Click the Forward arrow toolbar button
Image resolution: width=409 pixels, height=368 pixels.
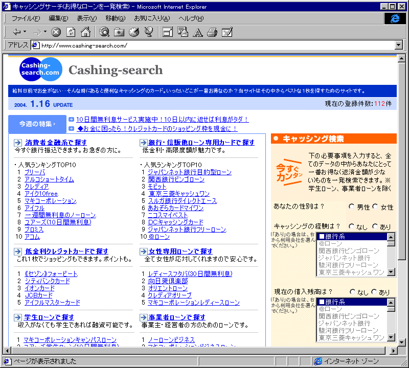pyautogui.click(x=37, y=32)
